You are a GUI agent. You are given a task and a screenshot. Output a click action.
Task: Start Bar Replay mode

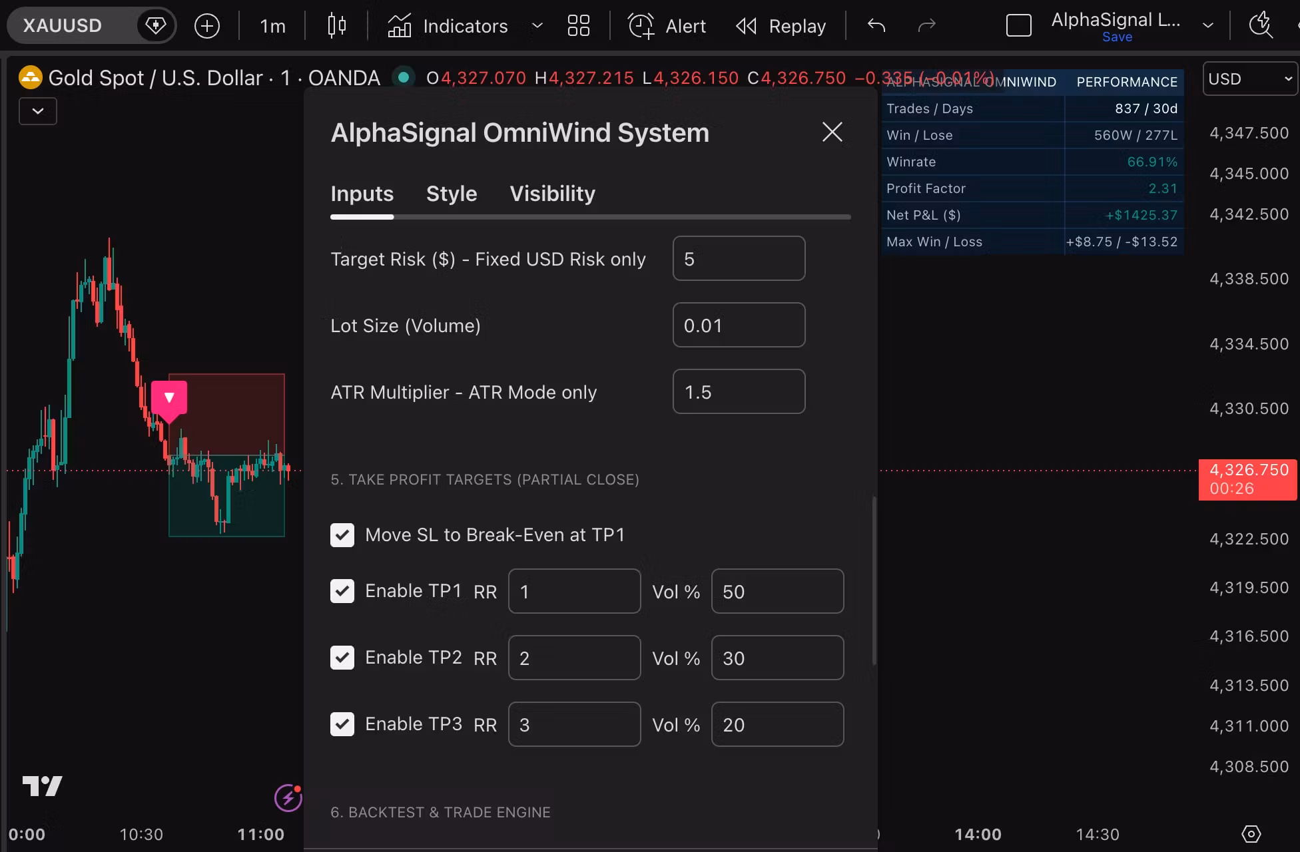click(x=781, y=26)
